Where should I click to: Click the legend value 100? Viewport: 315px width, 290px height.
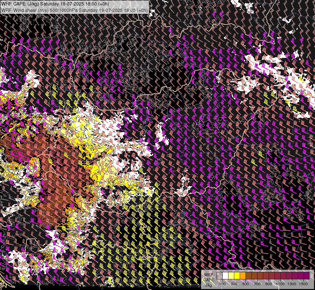(x=222, y=284)
